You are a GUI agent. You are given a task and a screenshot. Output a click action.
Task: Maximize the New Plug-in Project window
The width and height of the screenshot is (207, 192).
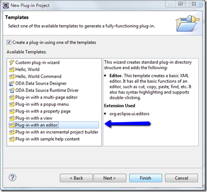tap(181, 4)
